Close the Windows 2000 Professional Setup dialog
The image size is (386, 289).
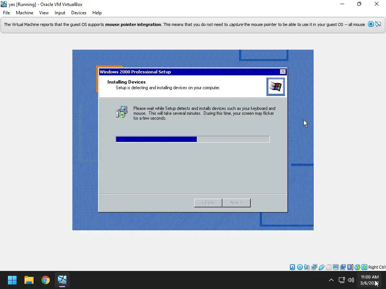click(283, 72)
